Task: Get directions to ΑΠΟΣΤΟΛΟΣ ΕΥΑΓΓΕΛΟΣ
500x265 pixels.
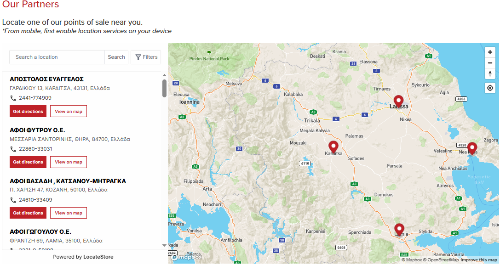Action: [28, 111]
